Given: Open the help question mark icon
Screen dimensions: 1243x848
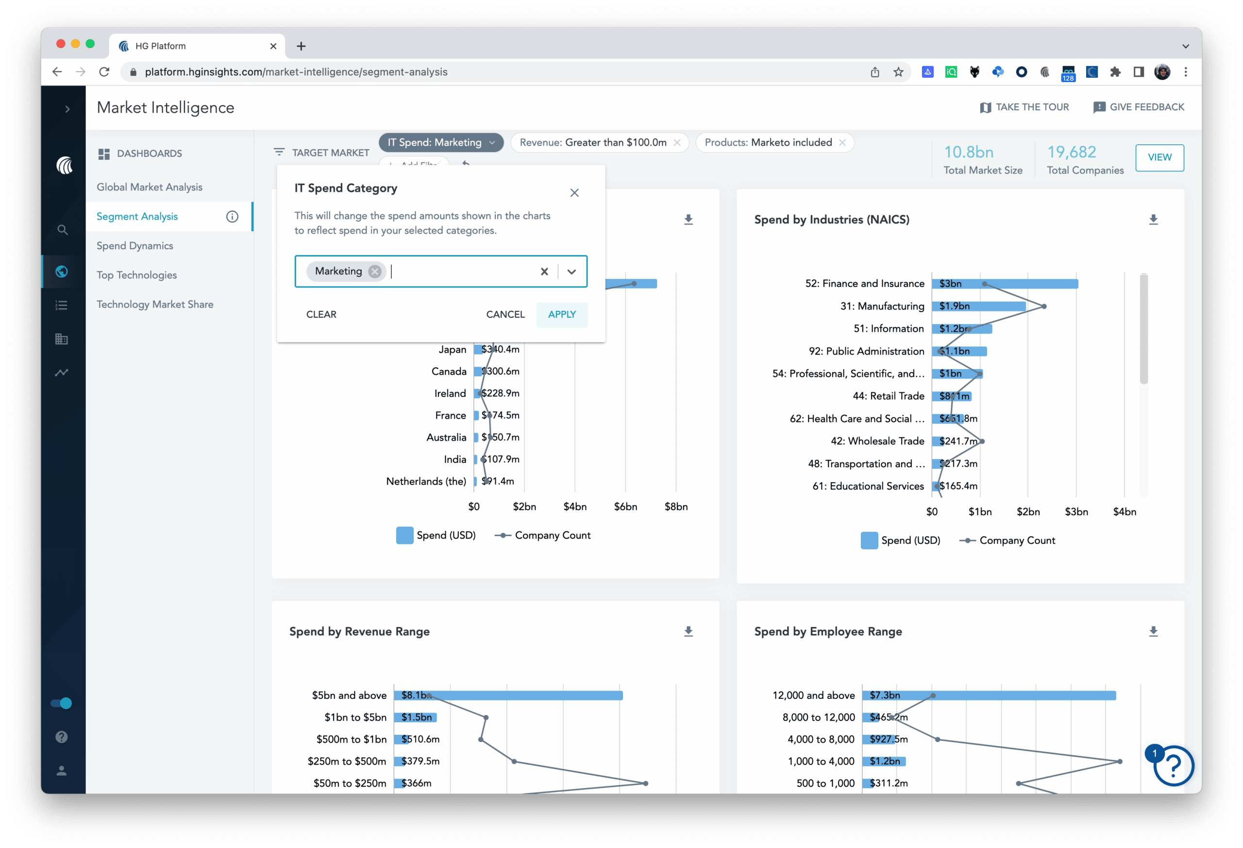Looking at the screenshot, I should click(61, 737).
